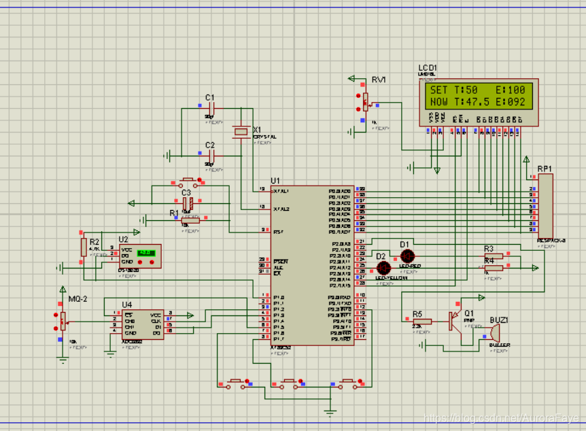586x431 pixels.
Task: Click the 'PSEN' pin label on U1
Action: (x=281, y=261)
